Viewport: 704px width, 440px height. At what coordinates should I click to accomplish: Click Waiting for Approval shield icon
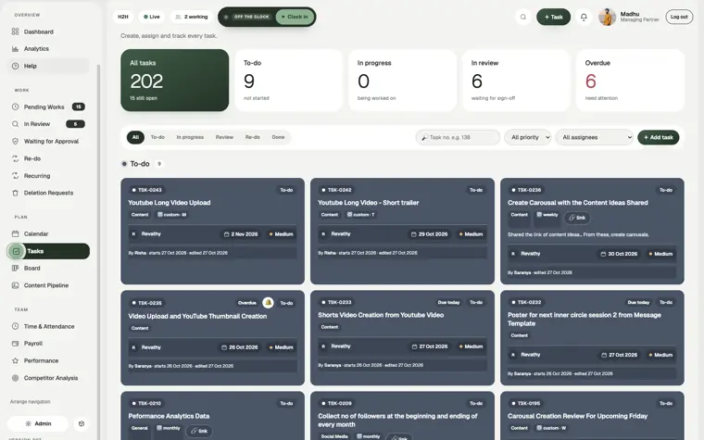tap(15, 141)
